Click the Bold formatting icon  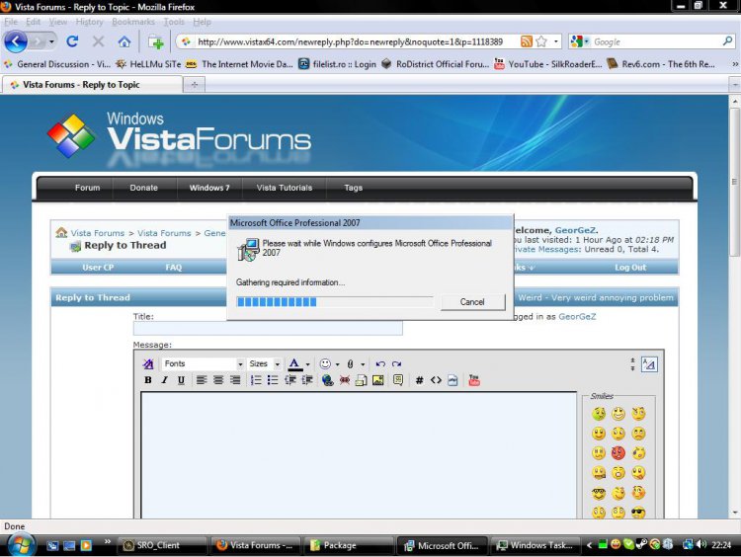148,380
